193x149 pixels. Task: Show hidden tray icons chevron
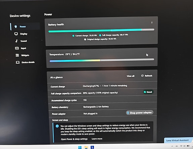pos(172,146)
